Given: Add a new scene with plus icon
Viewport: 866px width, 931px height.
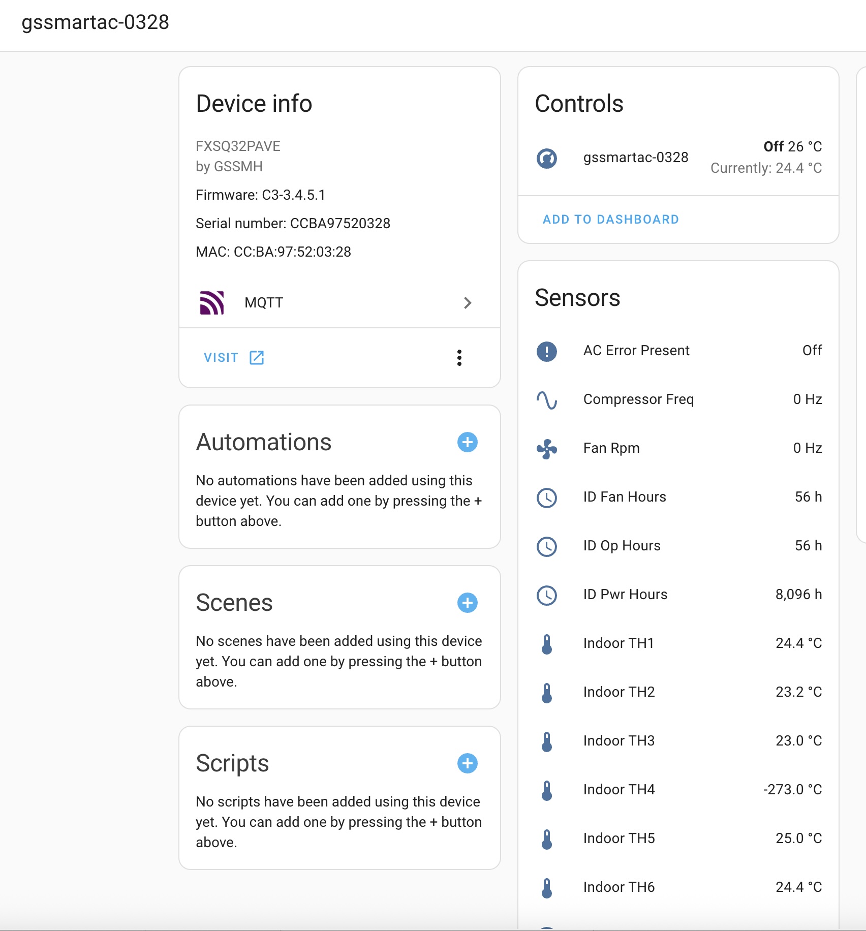Looking at the screenshot, I should [x=468, y=603].
